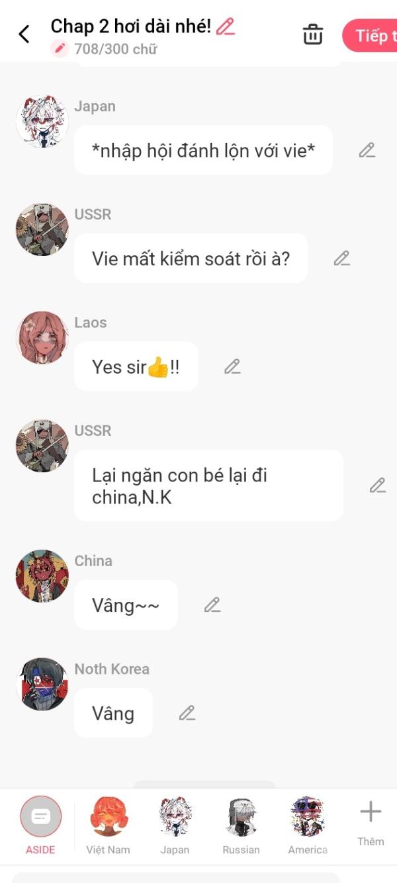Add a new character with Thêm plus
The image size is (397, 883).
tap(371, 823)
